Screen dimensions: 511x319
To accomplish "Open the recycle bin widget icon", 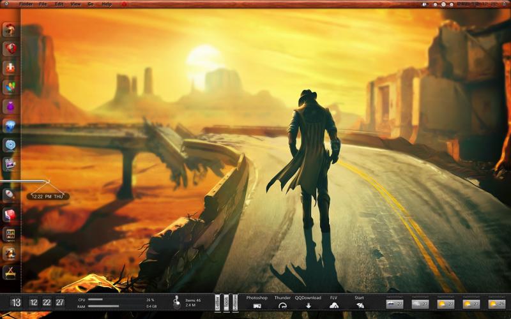I will [x=177, y=302].
